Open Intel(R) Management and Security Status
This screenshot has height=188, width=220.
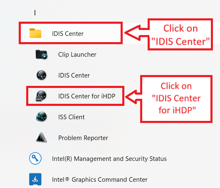[x=109, y=158]
